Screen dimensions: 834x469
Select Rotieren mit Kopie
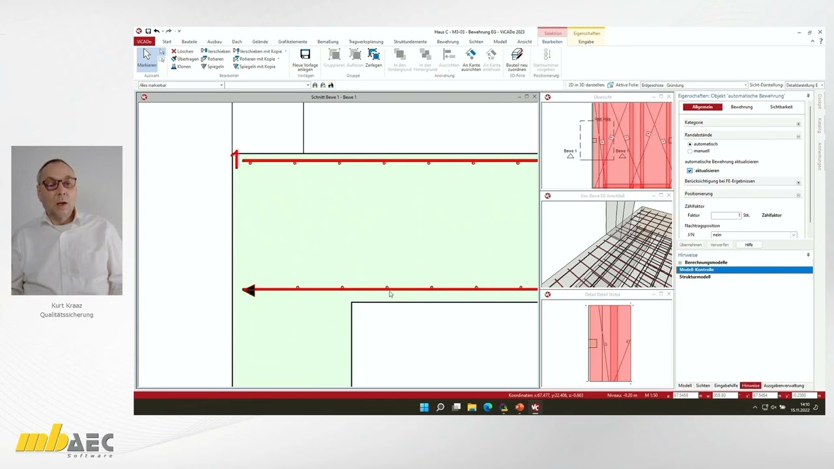coord(254,59)
